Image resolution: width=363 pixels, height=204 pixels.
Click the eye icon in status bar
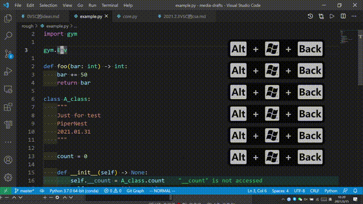pos(42,191)
